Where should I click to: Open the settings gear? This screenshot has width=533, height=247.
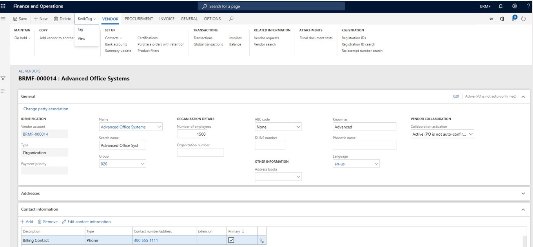[x=515, y=6]
